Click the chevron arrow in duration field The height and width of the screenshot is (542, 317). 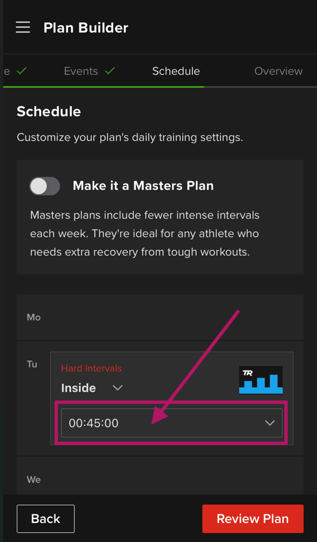tap(270, 423)
